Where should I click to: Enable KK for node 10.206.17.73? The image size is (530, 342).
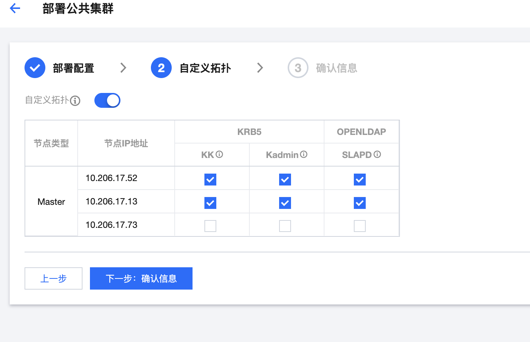pyautogui.click(x=210, y=226)
